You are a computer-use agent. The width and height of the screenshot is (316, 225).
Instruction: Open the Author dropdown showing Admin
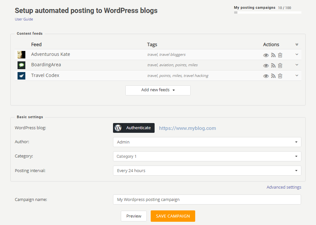click(207, 142)
